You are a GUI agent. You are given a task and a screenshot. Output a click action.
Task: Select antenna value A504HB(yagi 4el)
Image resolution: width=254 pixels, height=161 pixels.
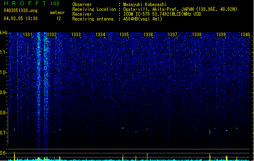[x=143, y=19]
